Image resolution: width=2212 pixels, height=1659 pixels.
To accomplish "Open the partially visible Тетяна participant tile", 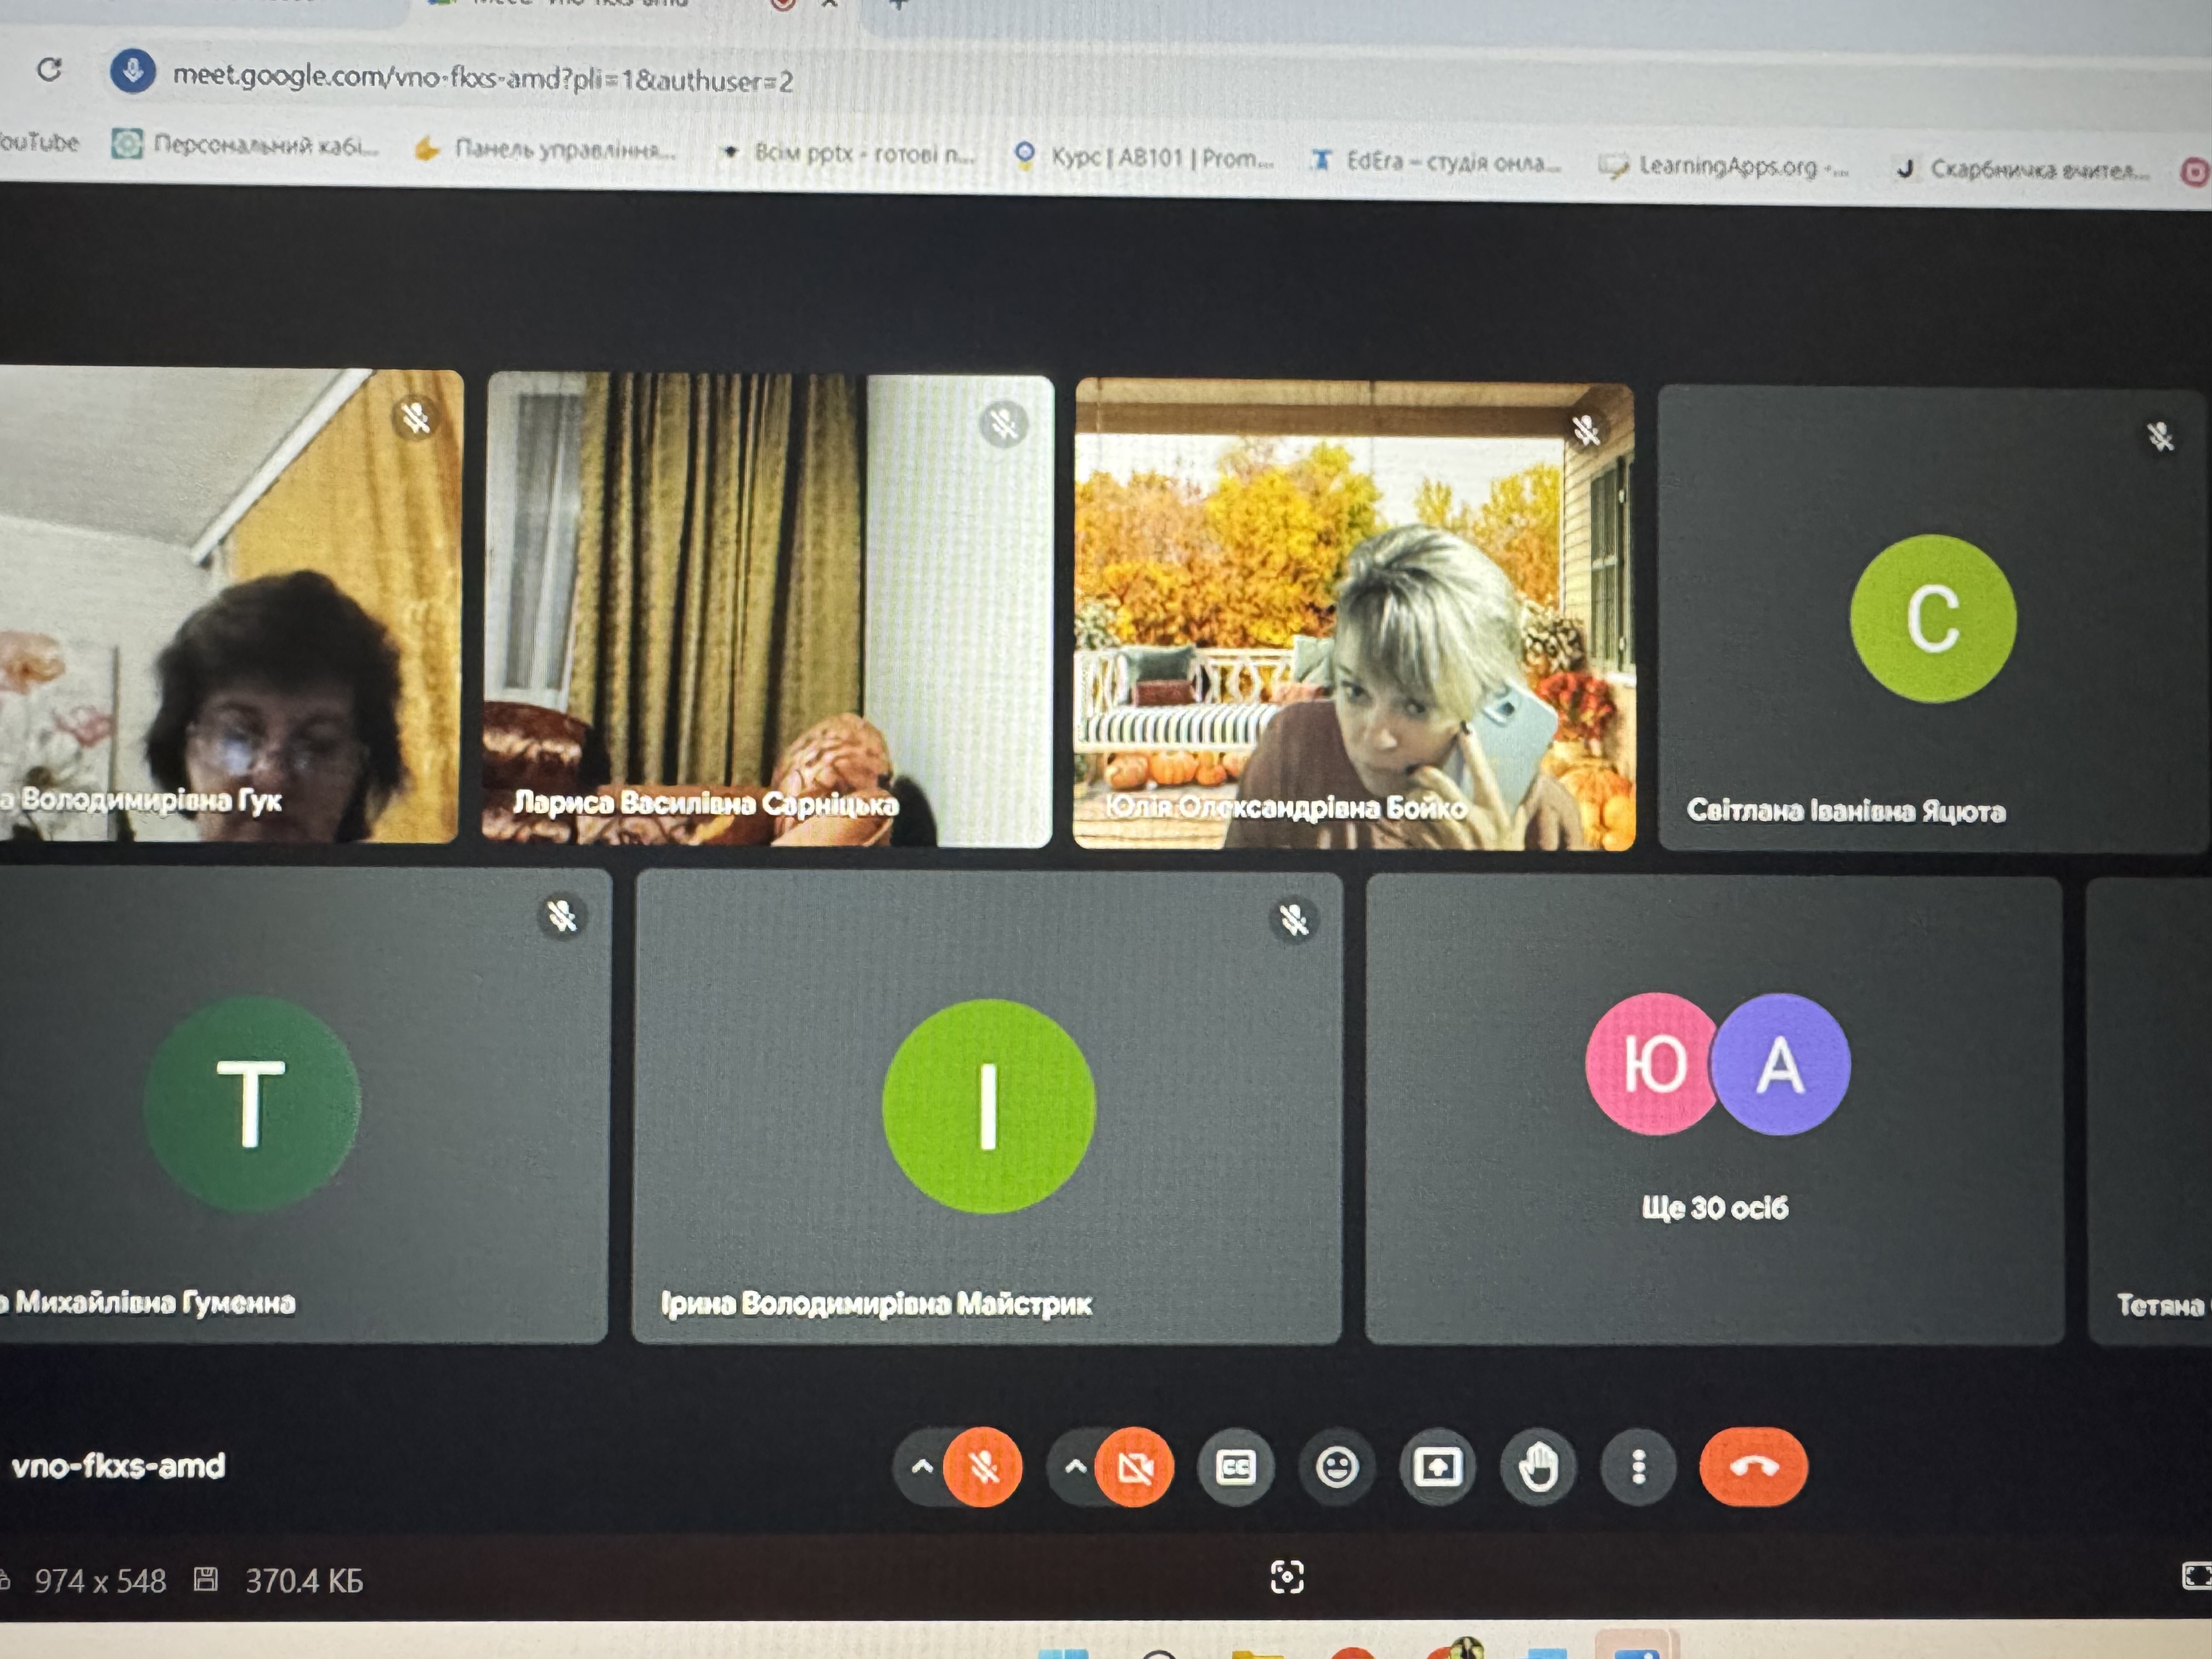I will (2150, 1112).
